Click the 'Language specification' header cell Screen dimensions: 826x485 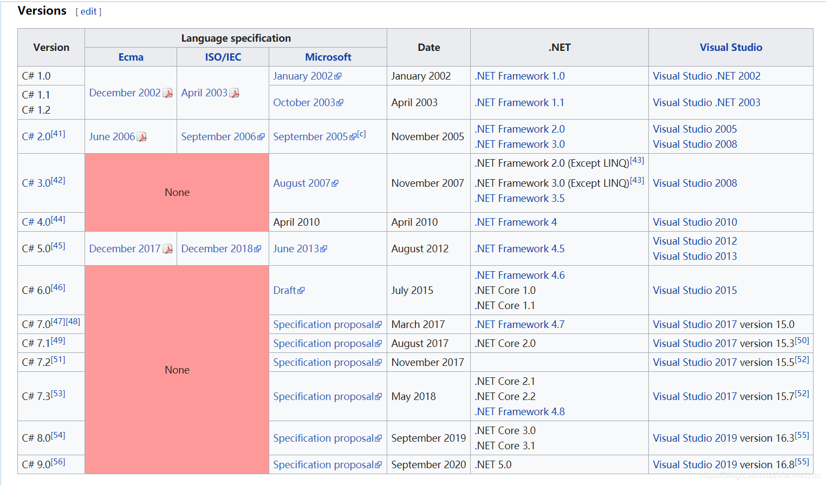coord(236,38)
